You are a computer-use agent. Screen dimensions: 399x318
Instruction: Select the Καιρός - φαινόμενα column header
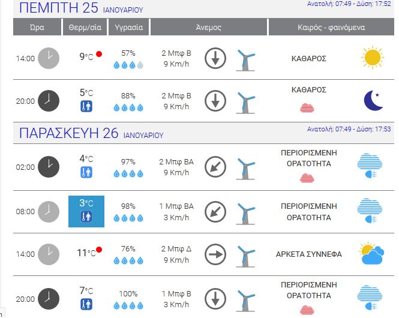point(331,27)
